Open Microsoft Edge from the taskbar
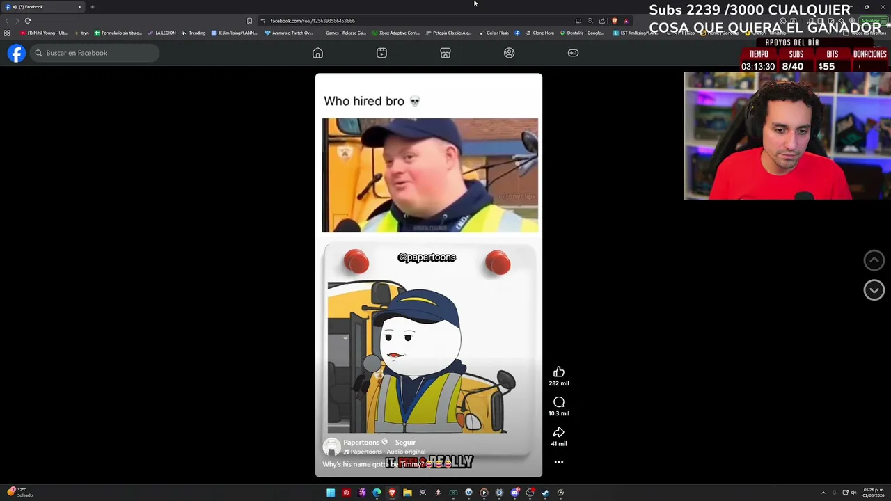 377,493
